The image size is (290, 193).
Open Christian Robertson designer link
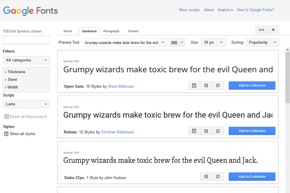coord(117,132)
